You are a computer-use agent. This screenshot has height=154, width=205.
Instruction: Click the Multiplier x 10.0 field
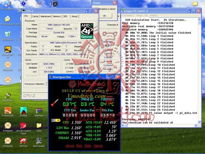click(x=49, y=68)
